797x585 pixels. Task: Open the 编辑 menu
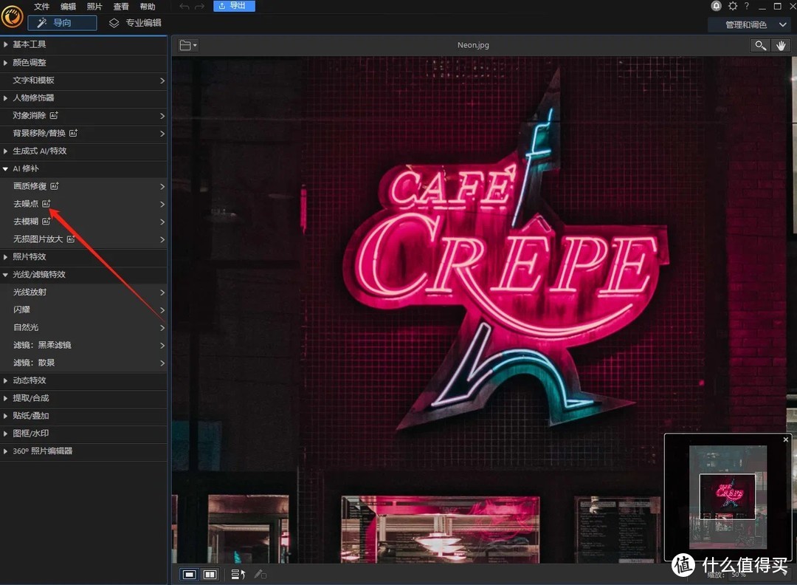click(68, 7)
